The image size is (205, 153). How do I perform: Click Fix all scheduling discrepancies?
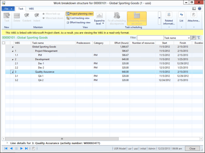117,18
